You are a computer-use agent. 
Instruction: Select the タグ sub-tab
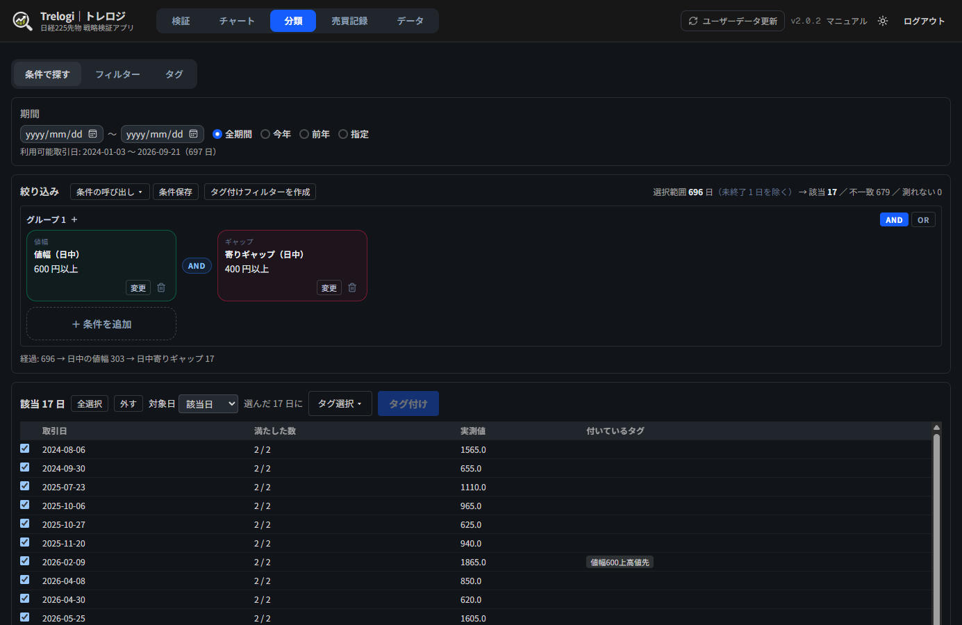tap(174, 74)
